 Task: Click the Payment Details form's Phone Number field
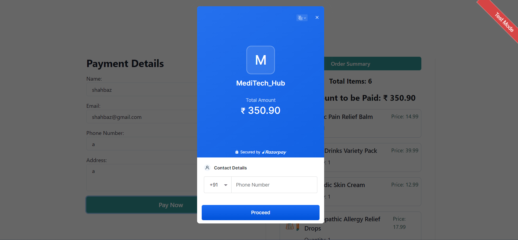tap(142, 144)
